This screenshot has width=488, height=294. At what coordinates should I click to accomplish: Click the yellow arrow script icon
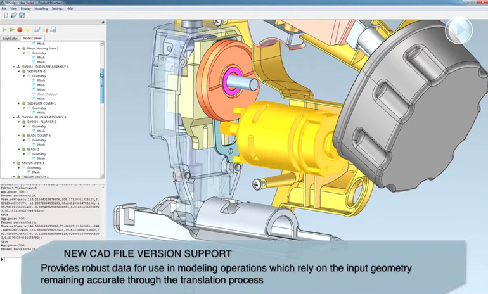pyautogui.click(x=27, y=30)
